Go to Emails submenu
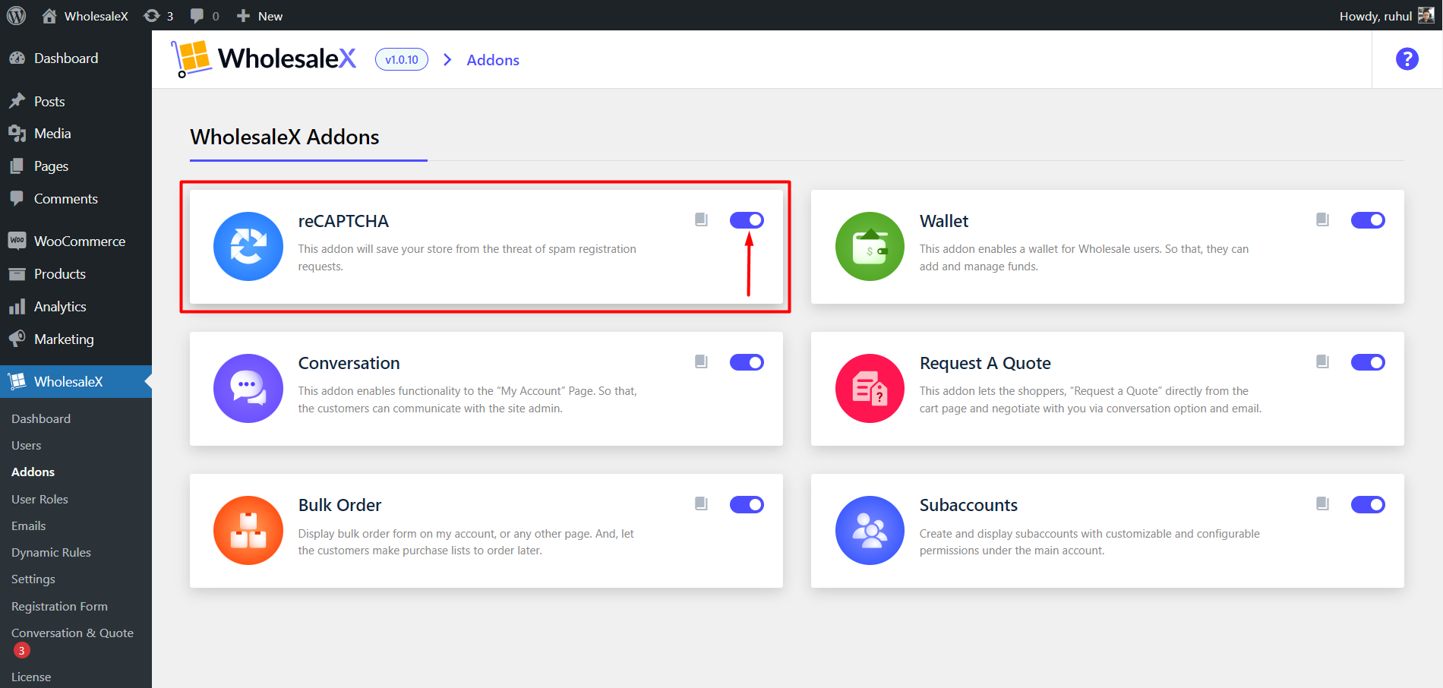This screenshot has height=688, width=1443. pyautogui.click(x=29, y=525)
